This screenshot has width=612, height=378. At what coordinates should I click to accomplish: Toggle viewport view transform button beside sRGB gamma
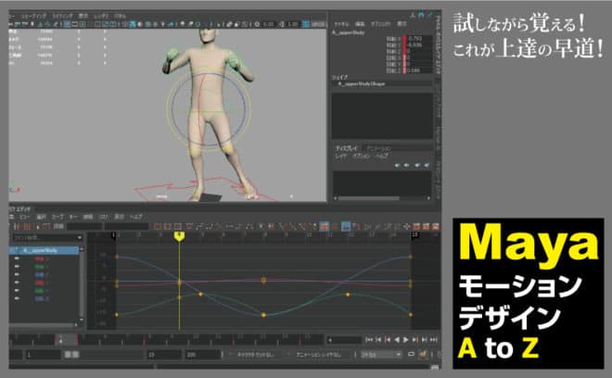(x=306, y=24)
